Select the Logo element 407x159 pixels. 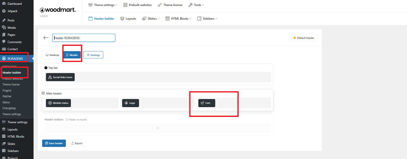click(130, 103)
